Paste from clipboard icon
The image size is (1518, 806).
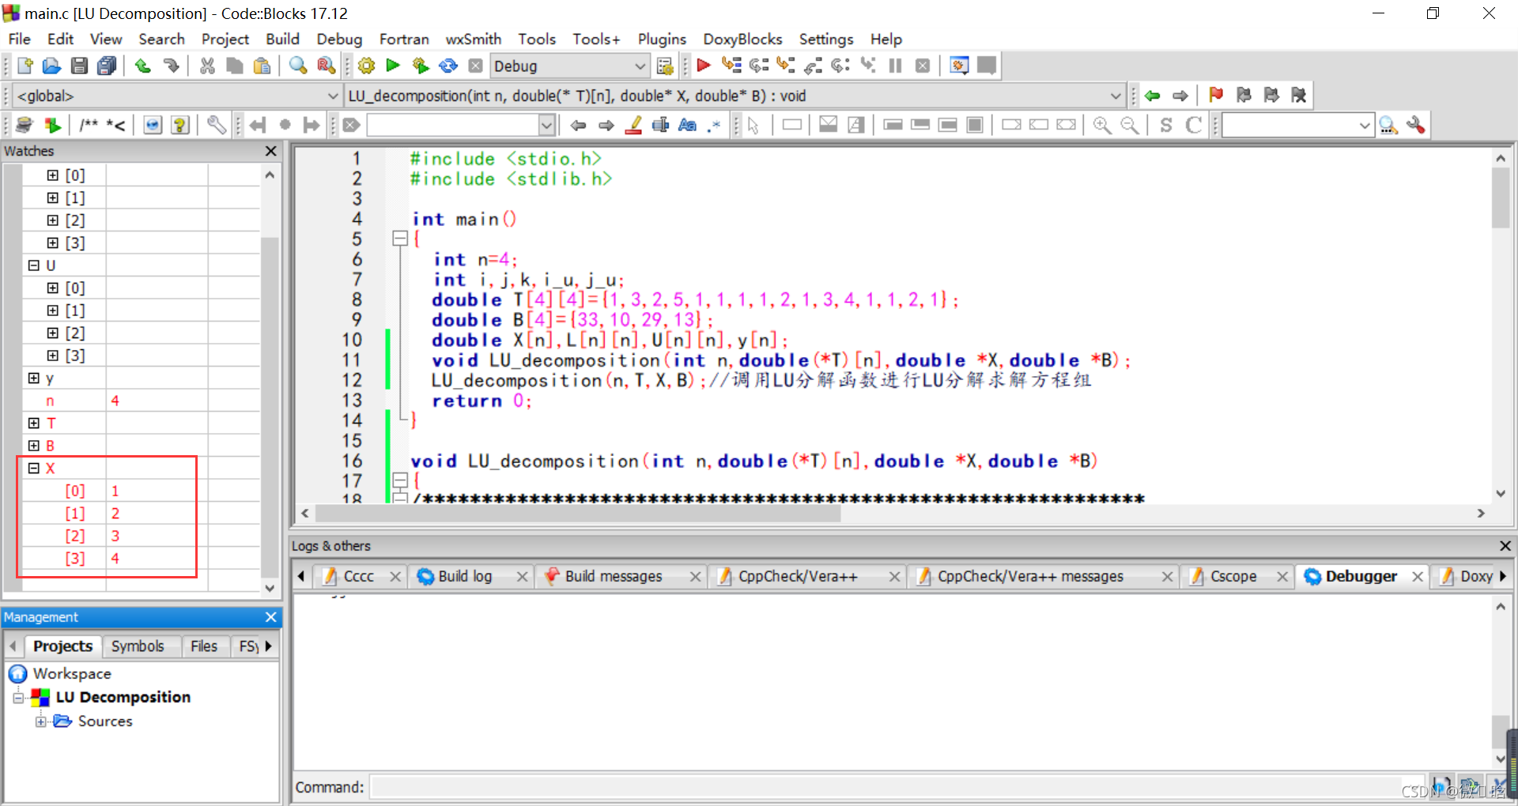coord(262,66)
